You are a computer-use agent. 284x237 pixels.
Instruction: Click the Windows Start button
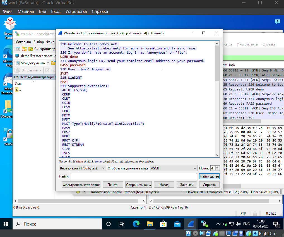click(x=6, y=224)
